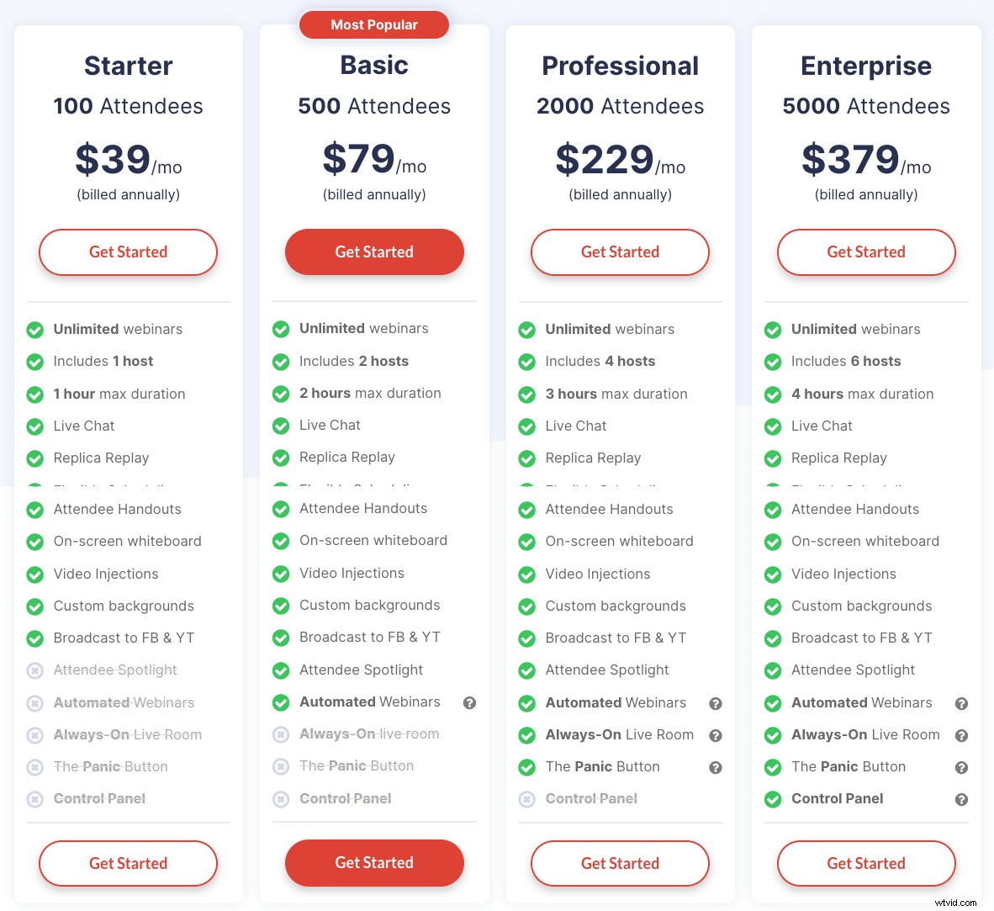Click the gray X beside Starter Attendee Spotlight

coord(35,670)
